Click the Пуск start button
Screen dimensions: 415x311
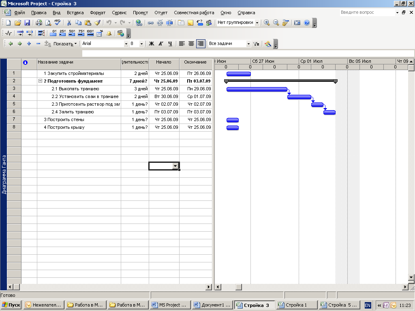[x=11, y=305]
